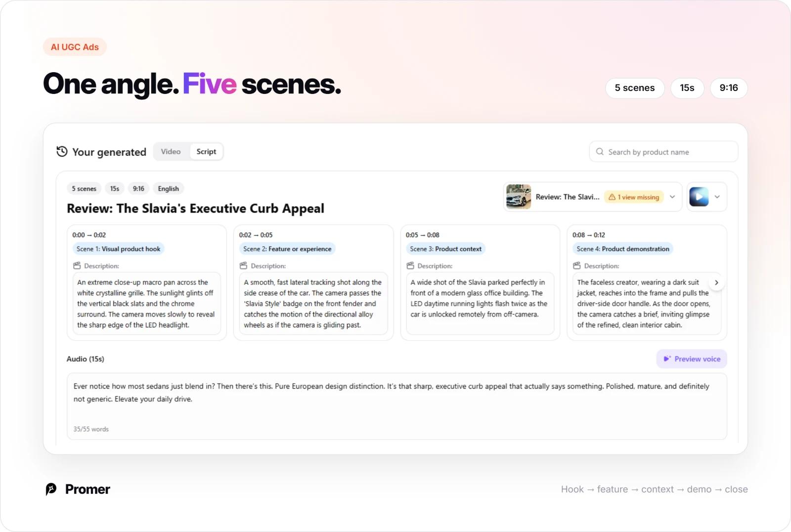Click the Promer logo icon

point(51,489)
